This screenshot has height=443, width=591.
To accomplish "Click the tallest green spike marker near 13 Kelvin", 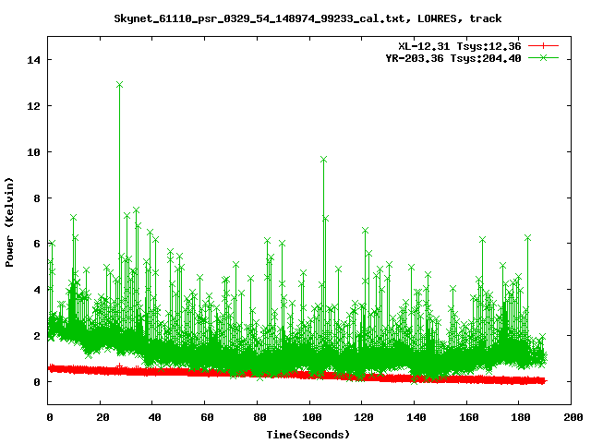I will click(x=119, y=85).
